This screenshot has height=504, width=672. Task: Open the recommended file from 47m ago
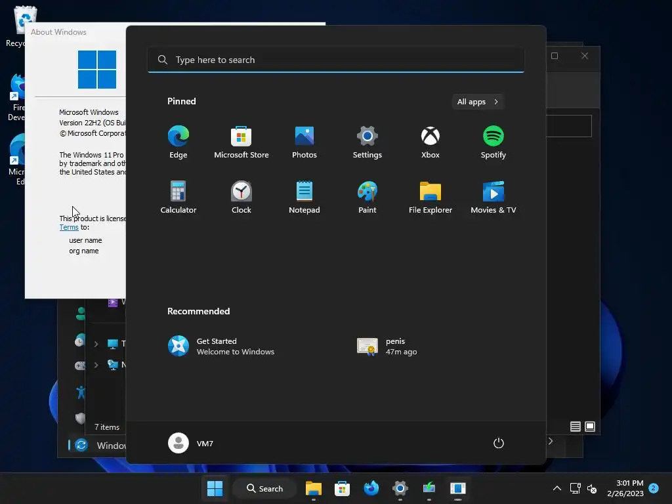point(387,346)
